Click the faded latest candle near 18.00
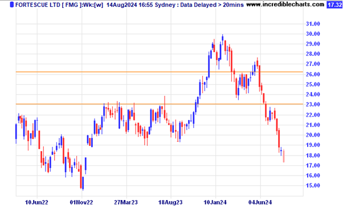The image size is (343, 208). pyautogui.click(x=284, y=156)
